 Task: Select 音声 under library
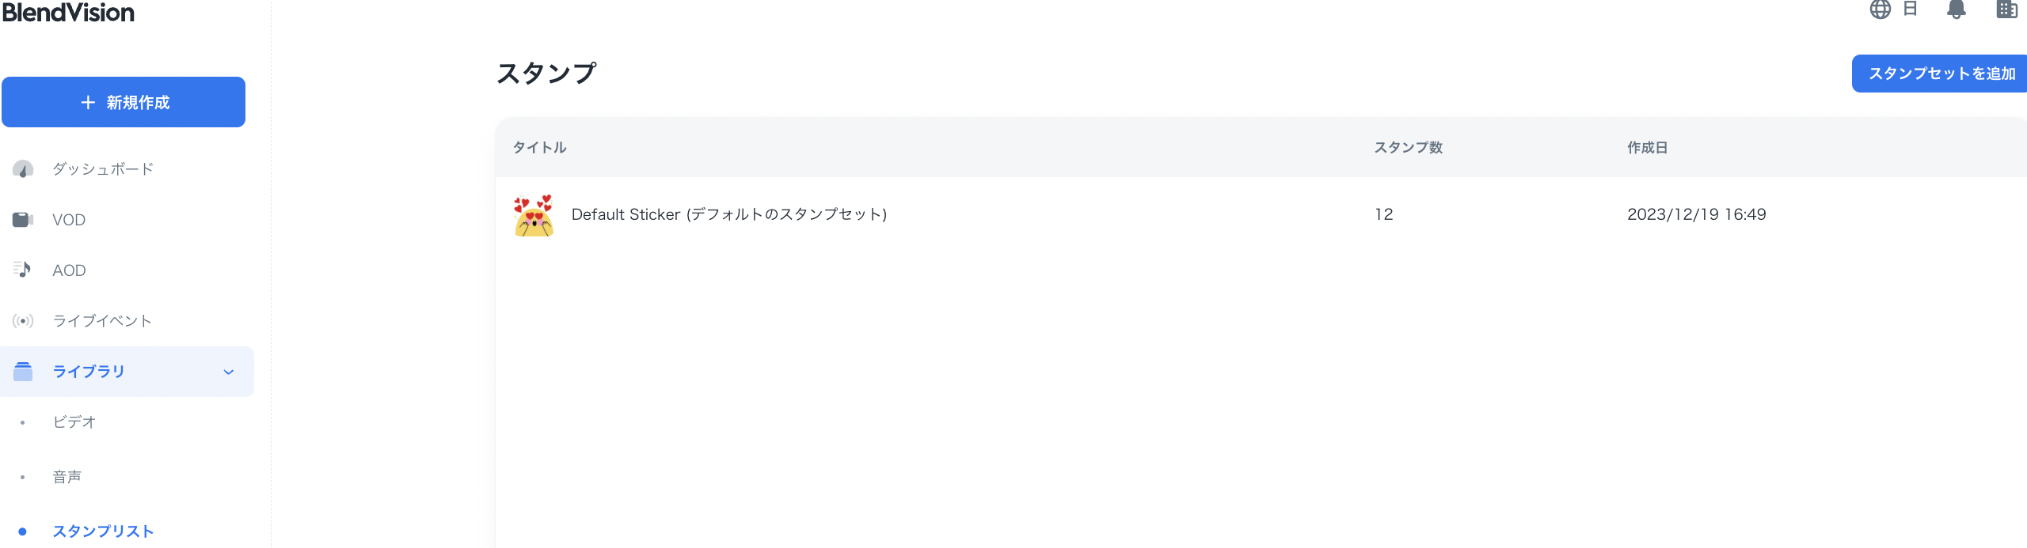coord(67,477)
